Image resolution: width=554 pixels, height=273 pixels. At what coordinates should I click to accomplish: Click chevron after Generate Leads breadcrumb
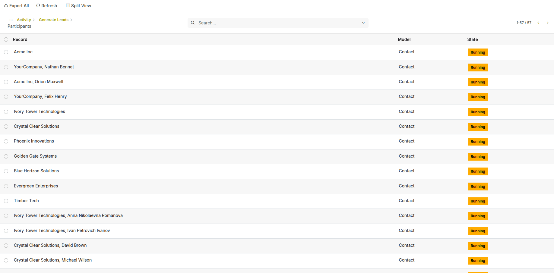(71, 20)
